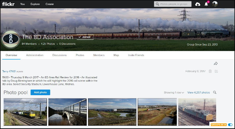The image size is (235, 129).
Task: Switch to the Members tab
Action: (x=99, y=55)
